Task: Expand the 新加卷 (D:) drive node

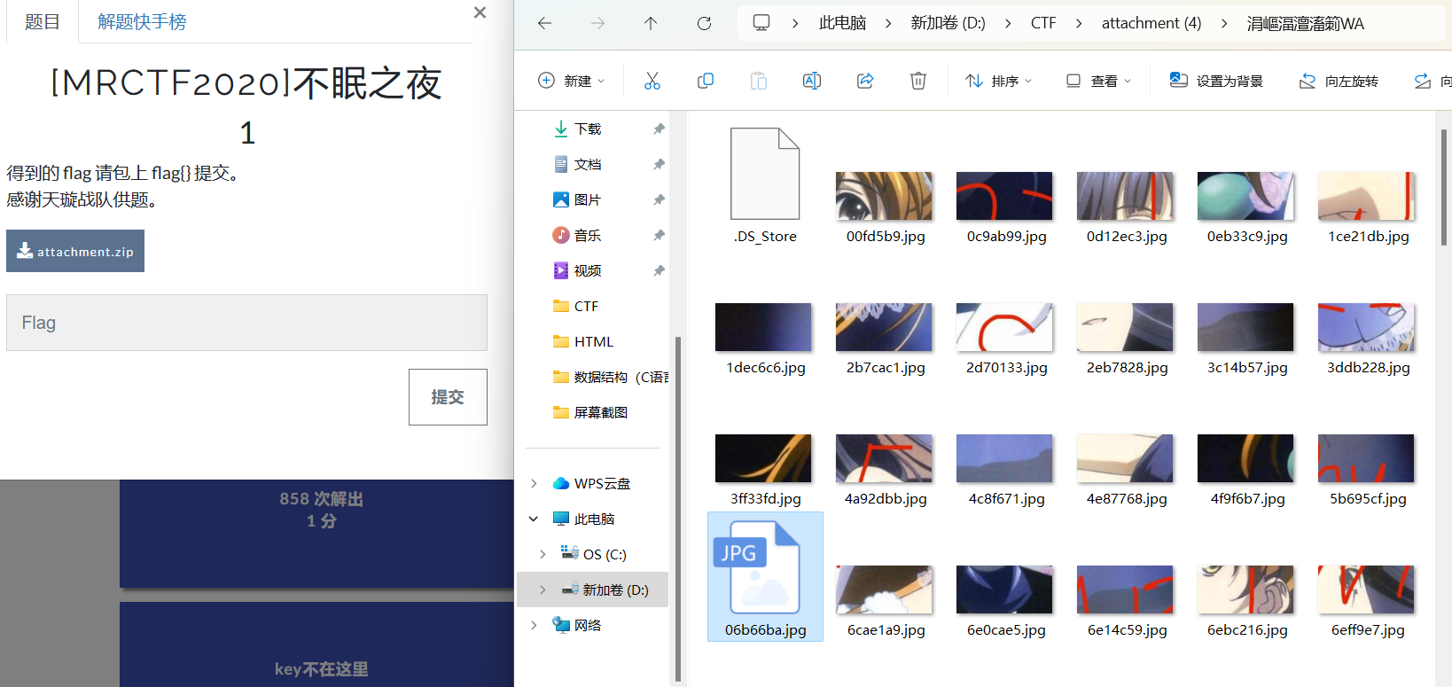Action: pyautogui.click(x=543, y=589)
